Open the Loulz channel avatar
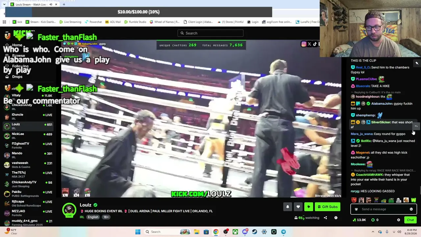The width and height of the screenshot is (421, 237). point(69,210)
